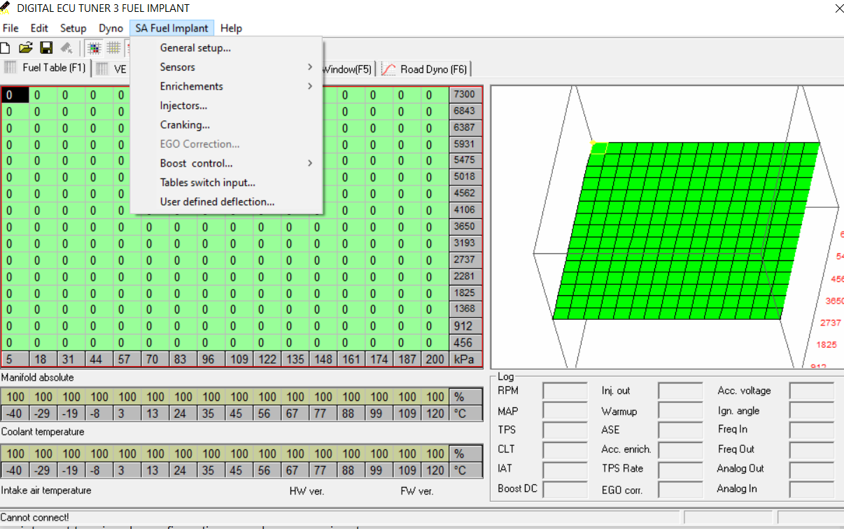The image size is (844, 529).
Task: Select the highlighted black fuel table cell
Action: coord(15,94)
